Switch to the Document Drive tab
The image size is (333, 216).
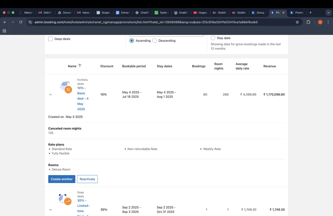point(65,13)
